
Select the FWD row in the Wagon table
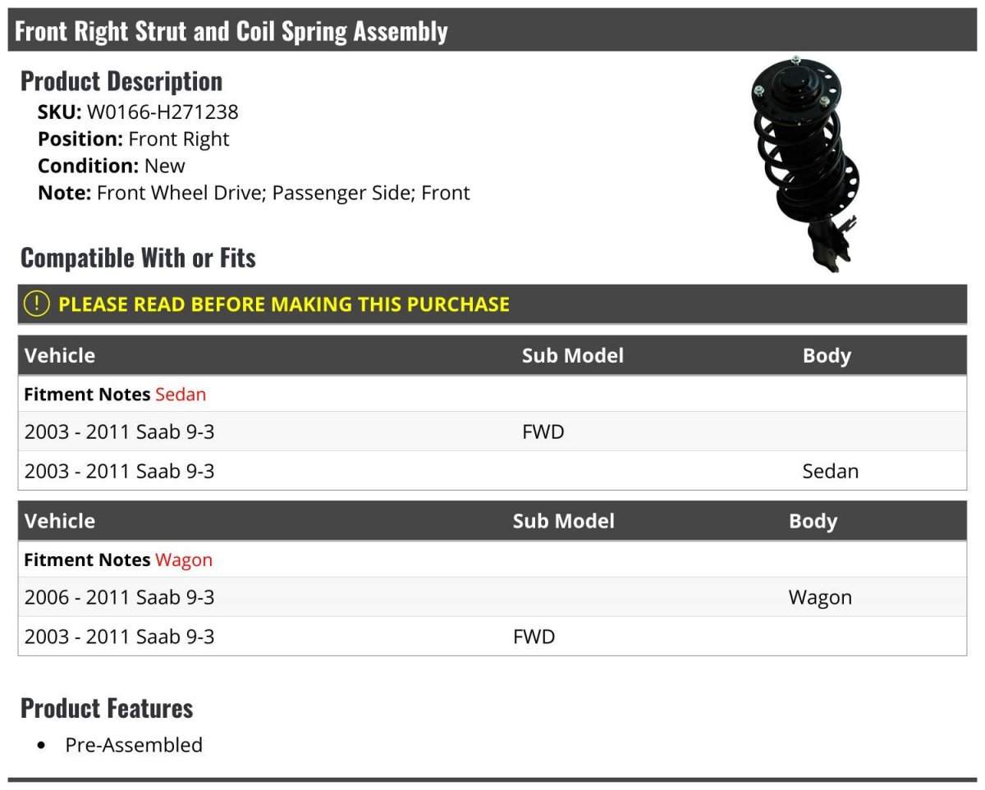[492, 637]
